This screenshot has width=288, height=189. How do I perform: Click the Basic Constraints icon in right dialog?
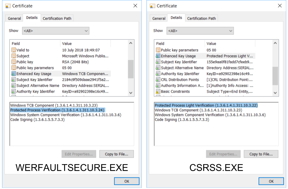[158, 92]
